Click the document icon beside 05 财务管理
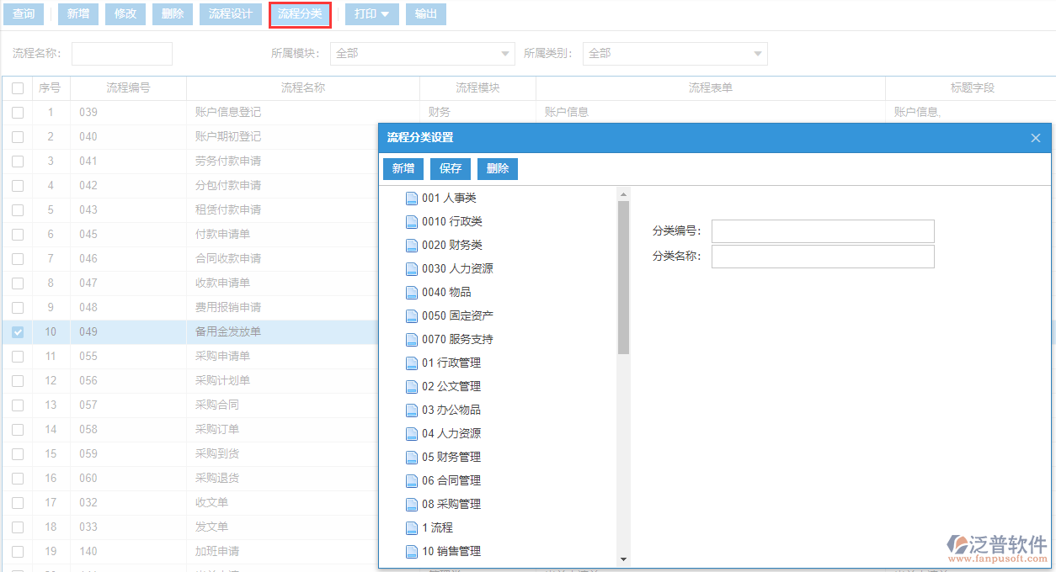Image resolution: width=1056 pixels, height=572 pixels. (412, 458)
